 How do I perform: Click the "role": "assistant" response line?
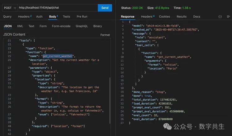click(150, 37)
